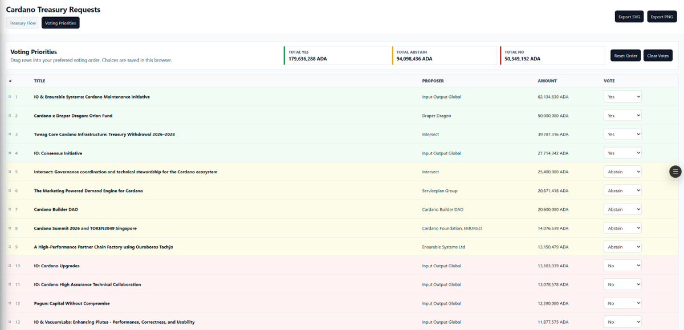The height and width of the screenshot is (330, 684).
Task: Click amount '50,000,000 ADA'
Action: [x=553, y=116]
